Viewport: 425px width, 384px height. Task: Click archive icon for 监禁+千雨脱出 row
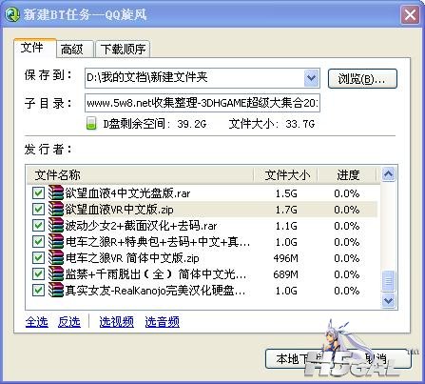(x=56, y=273)
